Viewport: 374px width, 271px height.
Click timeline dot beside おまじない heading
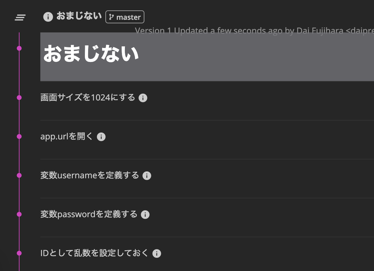(x=19, y=48)
